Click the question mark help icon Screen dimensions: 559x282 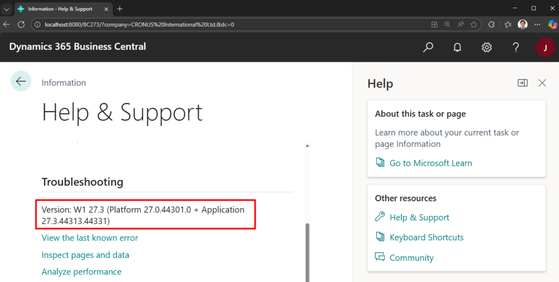[515, 48]
